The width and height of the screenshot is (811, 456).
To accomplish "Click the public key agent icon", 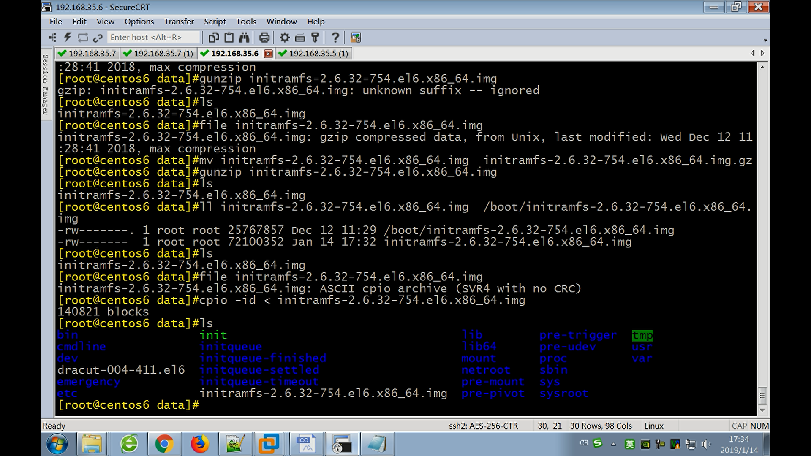I will coord(315,38).
